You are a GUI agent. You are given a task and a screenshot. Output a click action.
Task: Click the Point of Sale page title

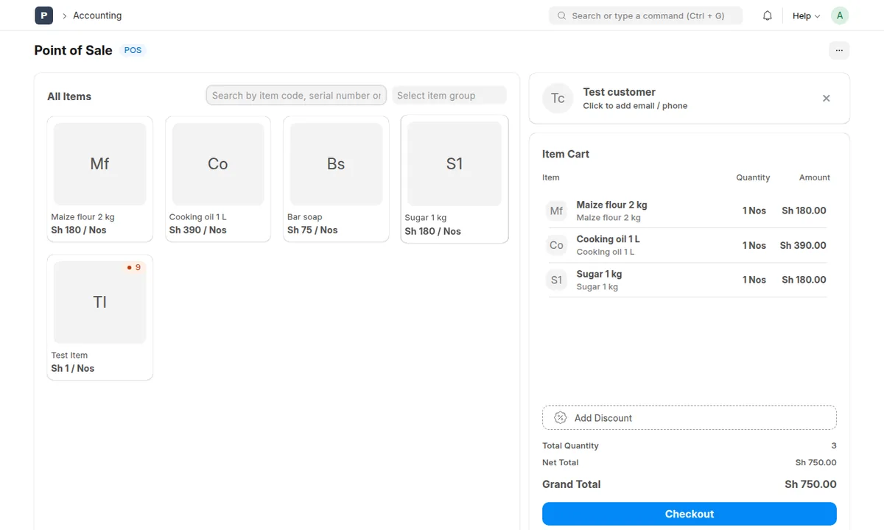tap(73, 50)
